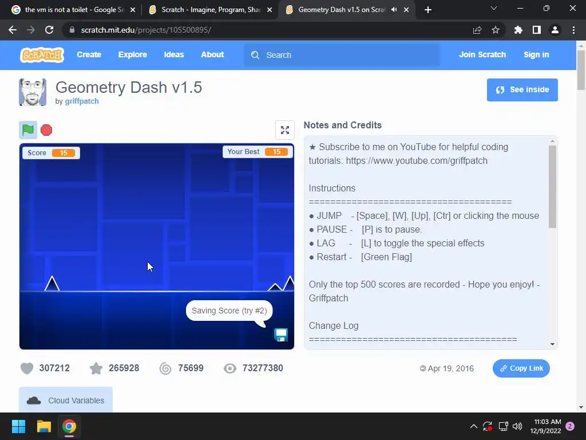The width and height of the screenshot is (586, 440).
Task: Click the Notes and Credits scrollbar thumb
Action: [552, 186]
